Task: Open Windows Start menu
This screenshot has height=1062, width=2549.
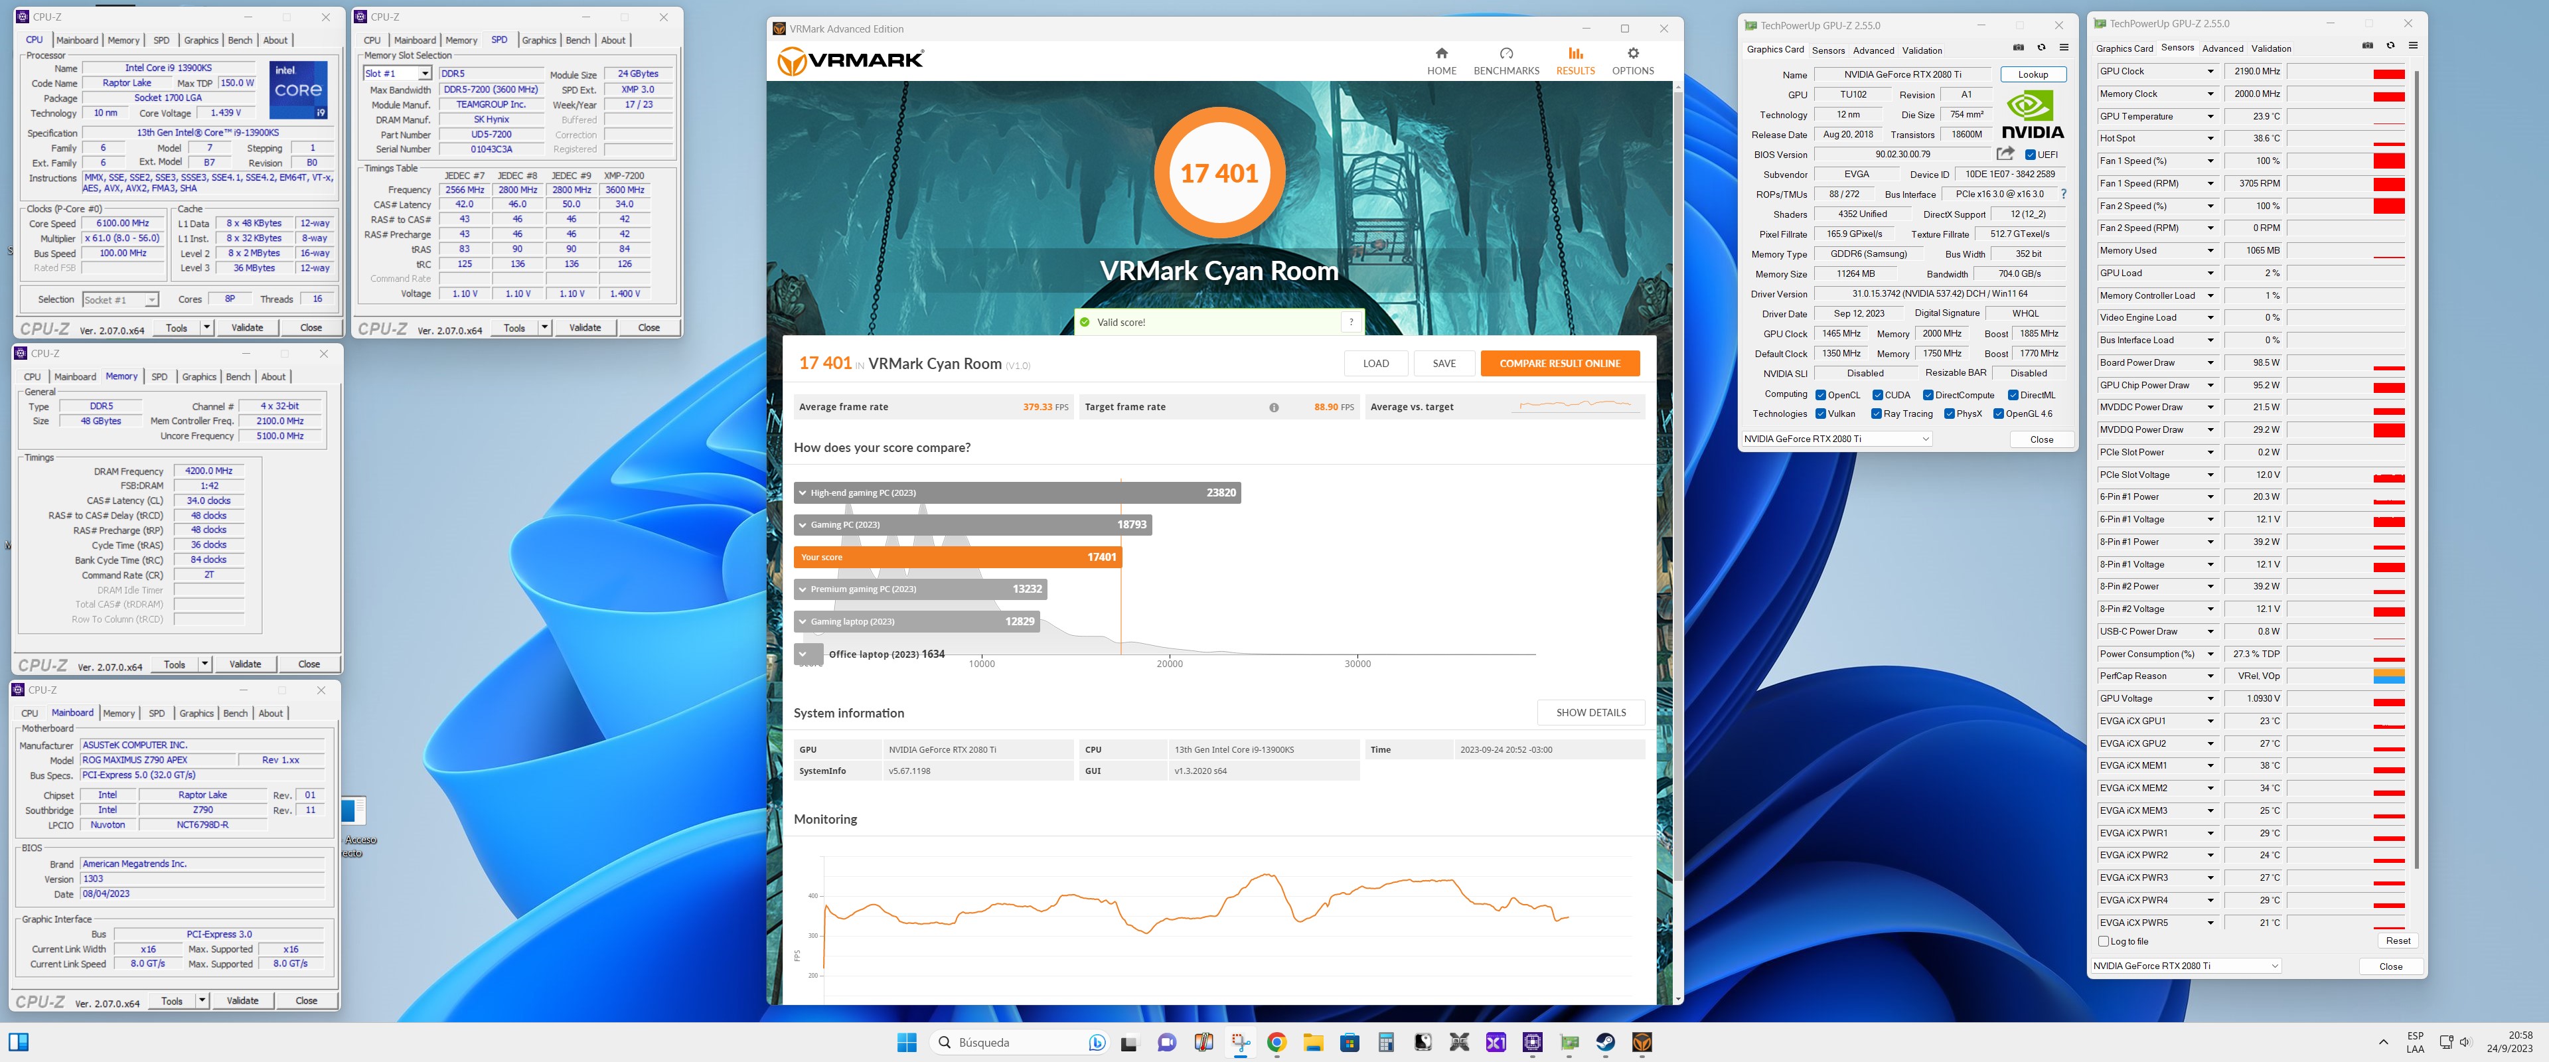Action: pyautogui.click(x=906, y=1042)
